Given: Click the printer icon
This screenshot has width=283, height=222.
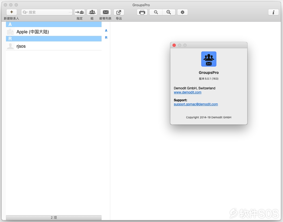Looking at the screenshot, I should 142,12.
